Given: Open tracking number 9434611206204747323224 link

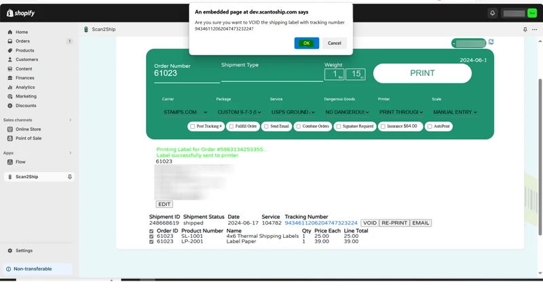Looking at the screenshot, I should coord(320,223).
